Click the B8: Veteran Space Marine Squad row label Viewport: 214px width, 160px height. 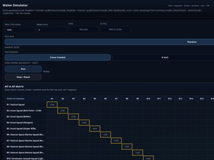25,147
